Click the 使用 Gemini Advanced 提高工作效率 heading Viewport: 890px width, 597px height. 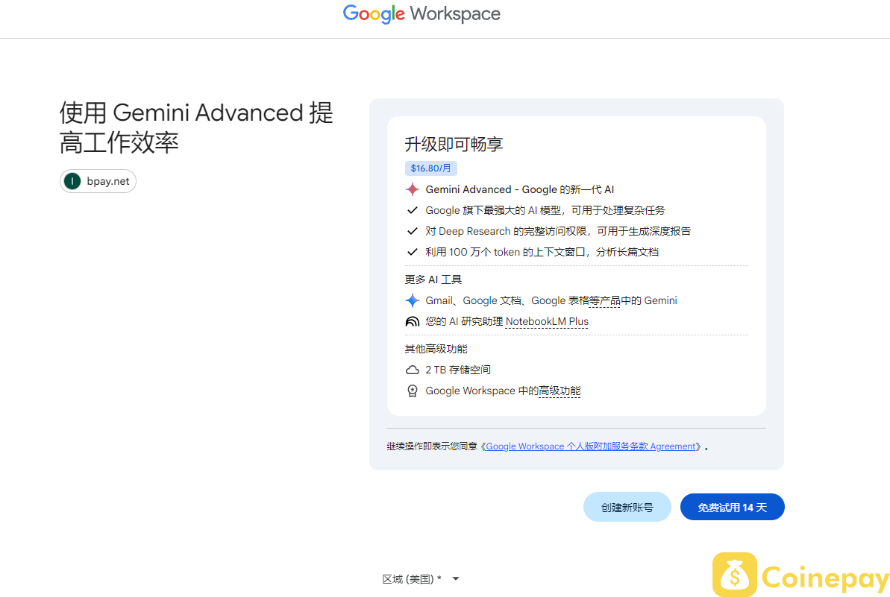[x=196, y=127]
